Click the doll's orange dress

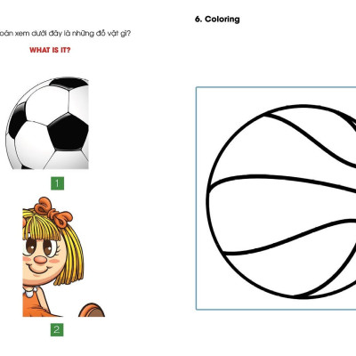pos(37,304)
